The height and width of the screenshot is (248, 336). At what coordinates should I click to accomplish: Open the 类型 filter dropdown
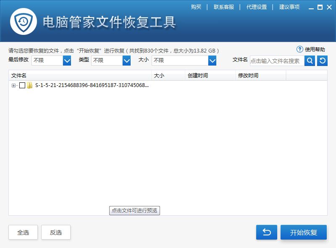coord(111,61)
